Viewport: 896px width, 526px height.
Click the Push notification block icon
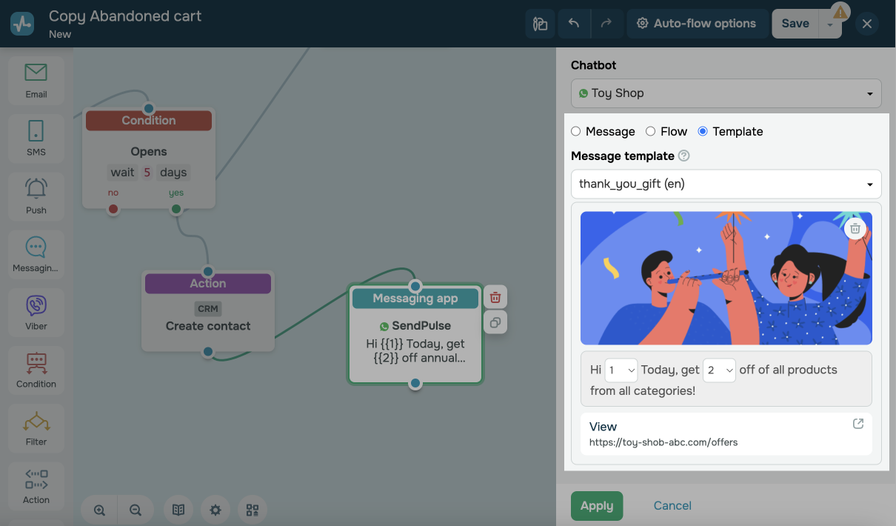pyautogui.click(x=36, y=196)
